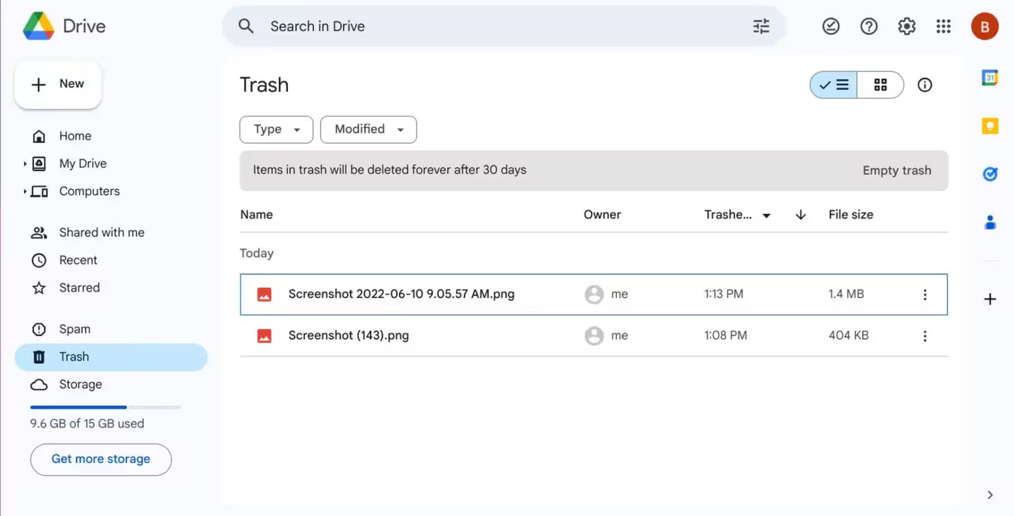Open the Type filter dropdown
Viewport: 1014px width, 516px height.
[x=276, y=129]
